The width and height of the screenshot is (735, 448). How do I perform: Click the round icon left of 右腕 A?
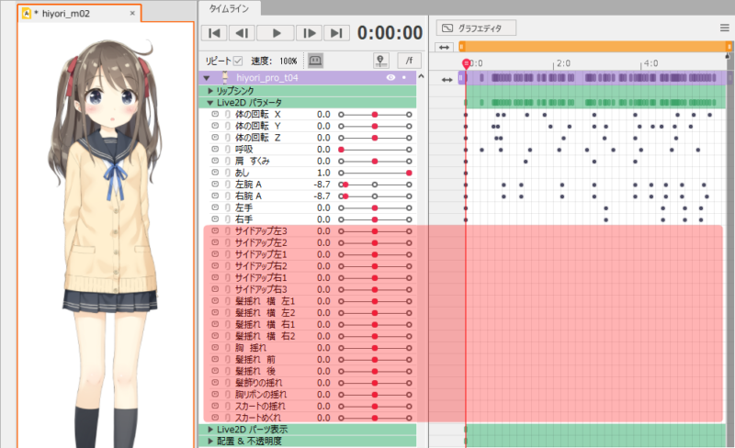pos(215,196)
